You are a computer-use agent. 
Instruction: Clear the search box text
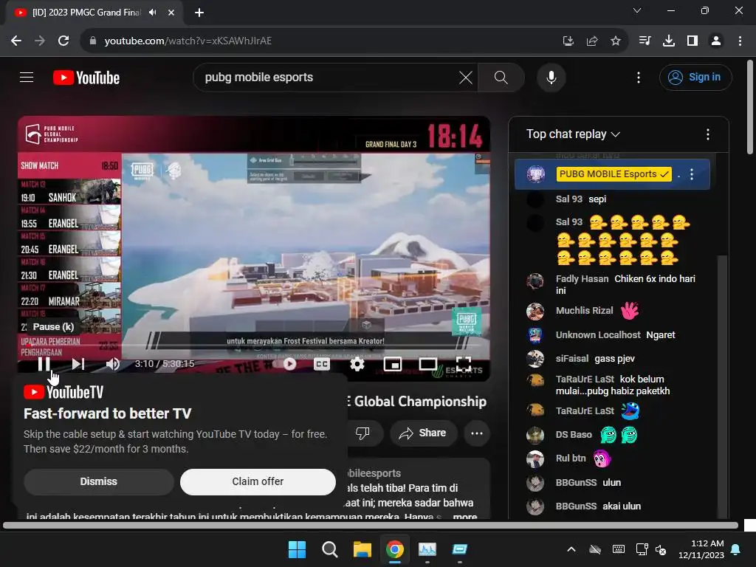click(466, 77)
